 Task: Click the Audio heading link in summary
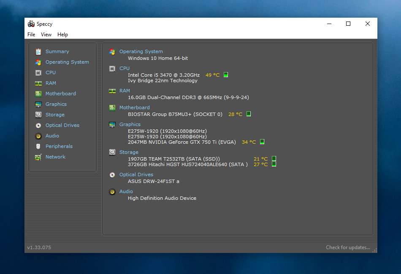126,191
